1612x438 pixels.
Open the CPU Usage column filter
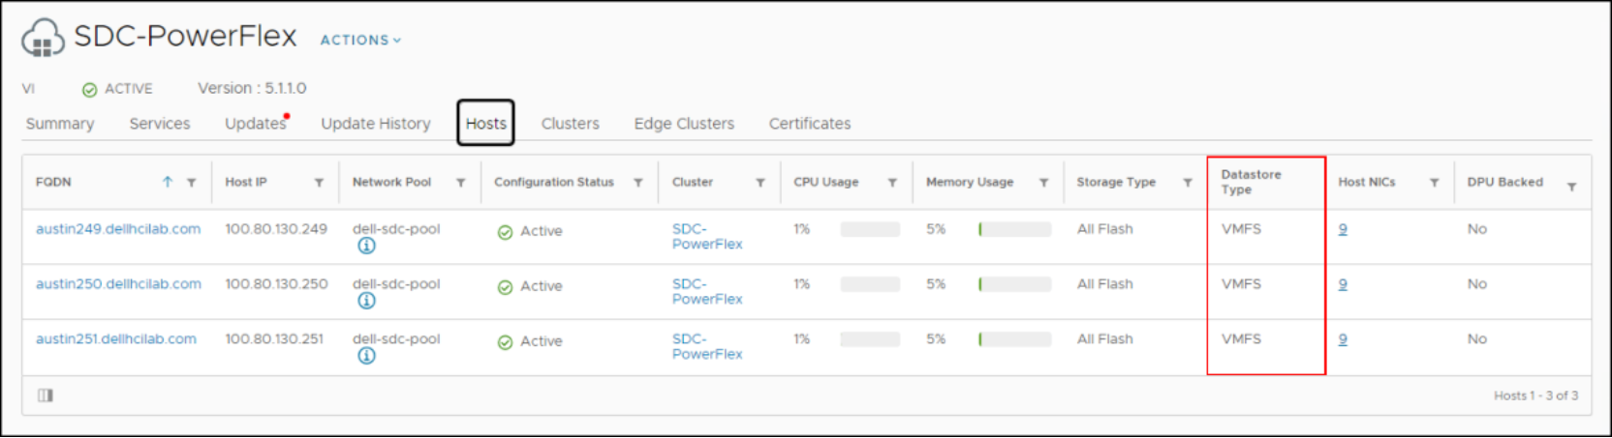892,183
